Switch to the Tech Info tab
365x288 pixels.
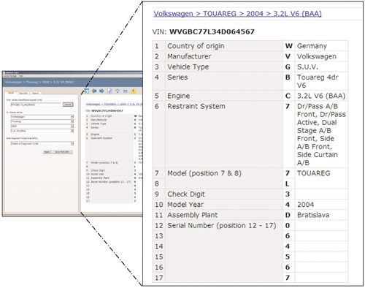(x=23, y=94)
